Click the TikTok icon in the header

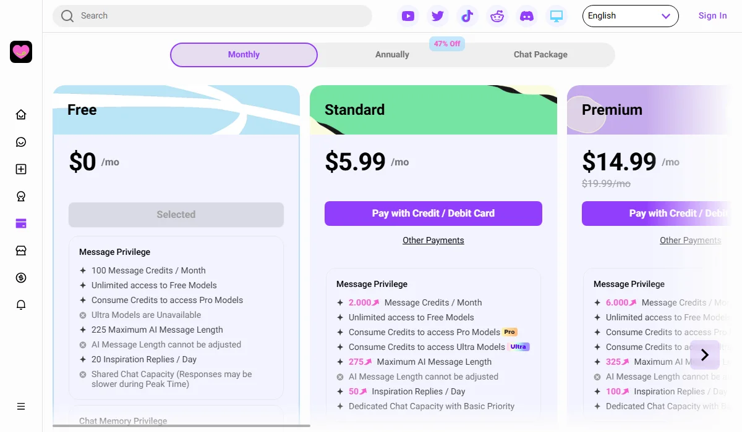click(467, 15)
